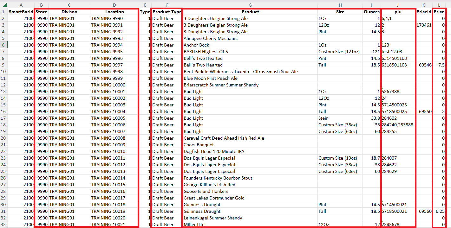
Task: Click the plu value 170461 cell
Action: 424,25
